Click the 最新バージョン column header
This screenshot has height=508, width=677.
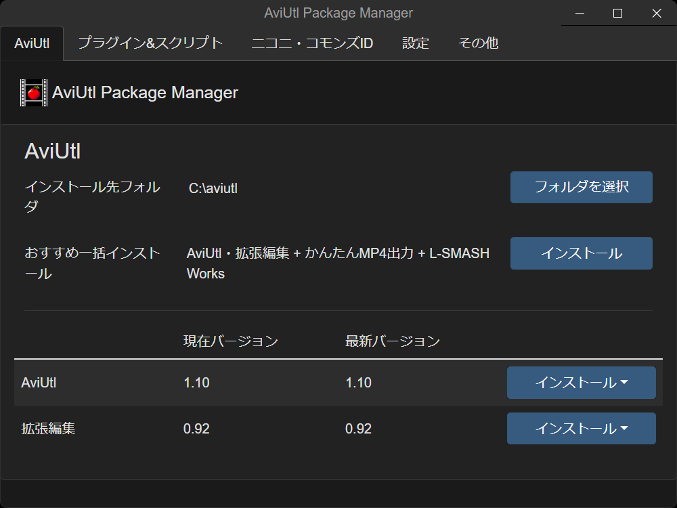pyautogui.click(x=393, y=341)
